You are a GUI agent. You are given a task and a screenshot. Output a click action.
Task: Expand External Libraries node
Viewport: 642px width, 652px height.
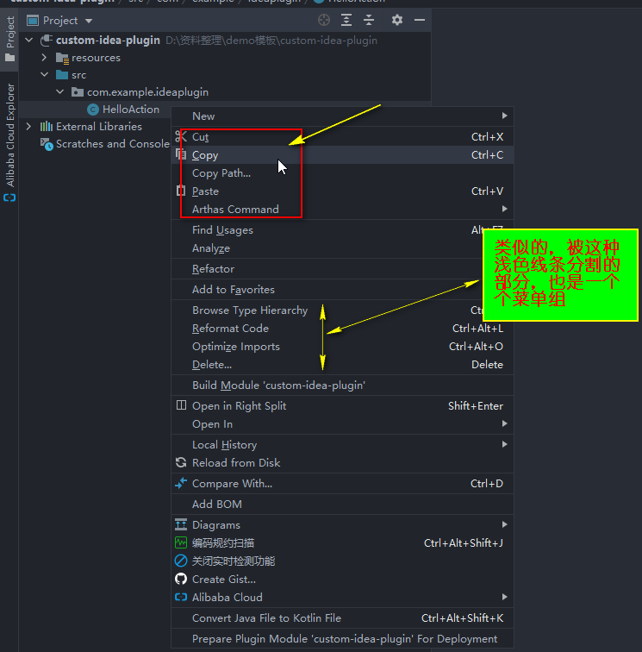[28, 127]
